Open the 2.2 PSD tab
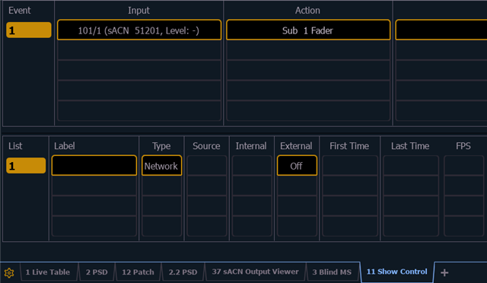This screenshot has width=487, height=283. pos(183,272)
